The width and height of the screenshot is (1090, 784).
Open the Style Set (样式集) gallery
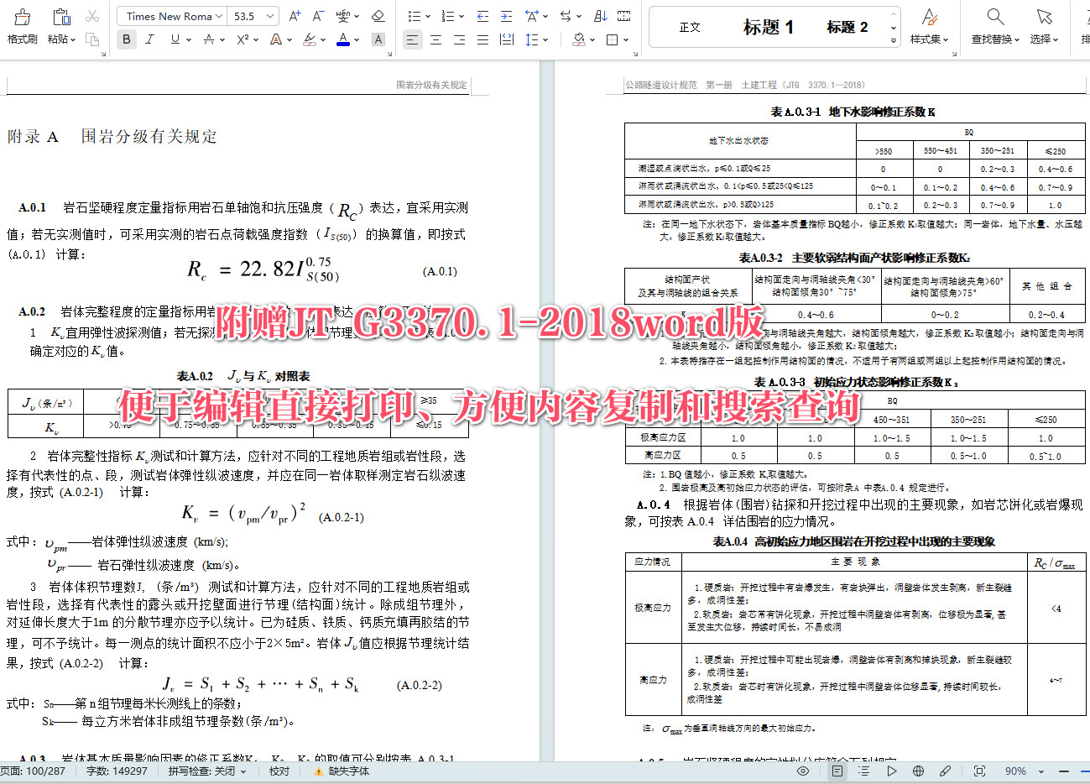tap(929, 24)
